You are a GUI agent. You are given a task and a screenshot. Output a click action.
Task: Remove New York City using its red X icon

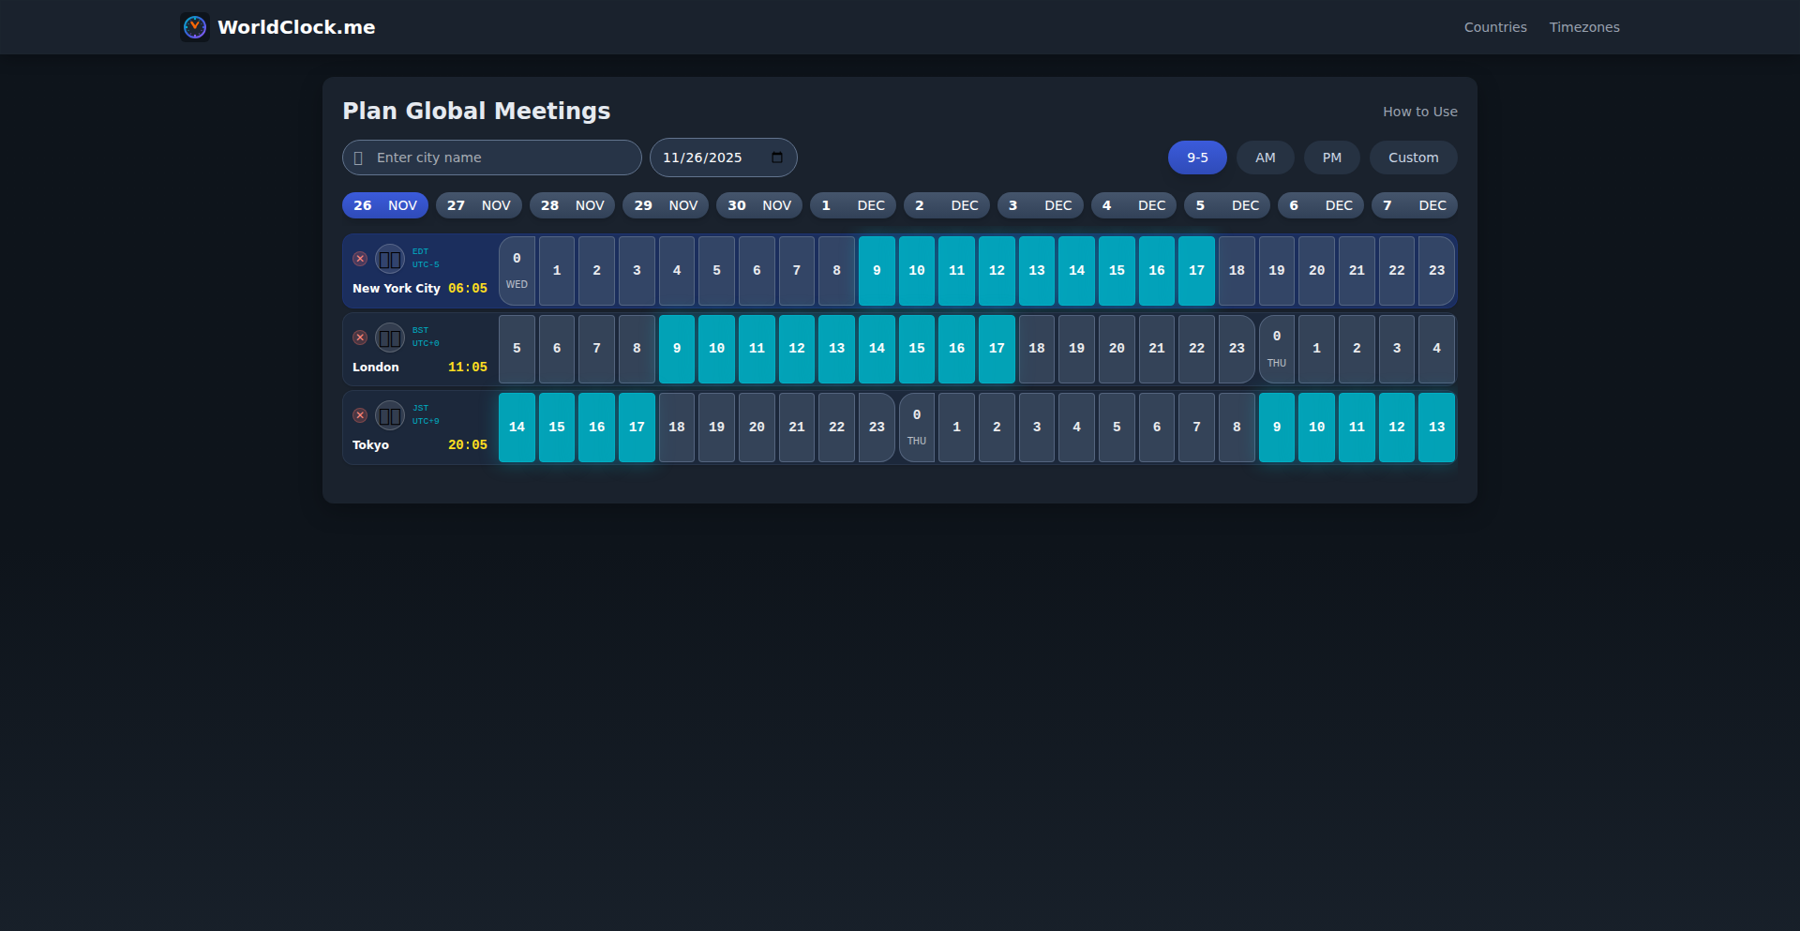[360, 259]
